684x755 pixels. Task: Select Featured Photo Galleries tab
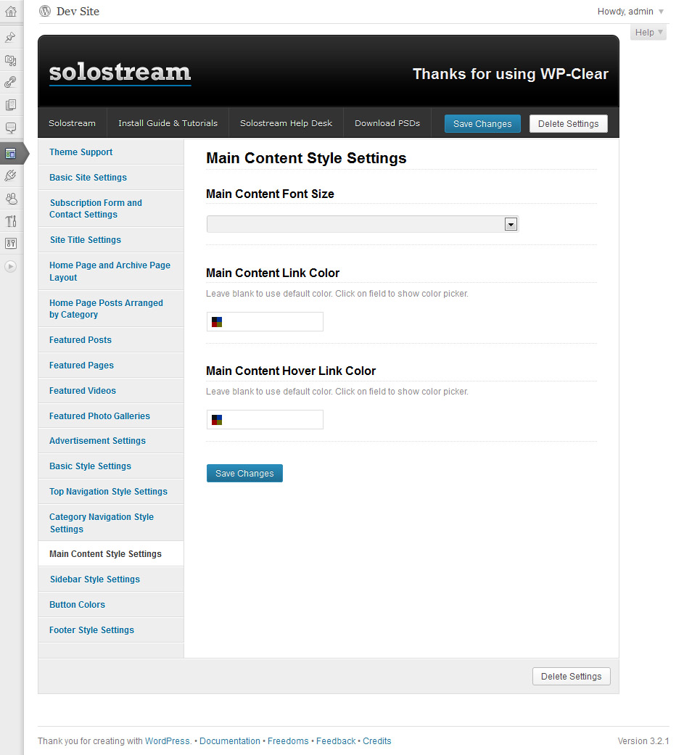point(111,416)
